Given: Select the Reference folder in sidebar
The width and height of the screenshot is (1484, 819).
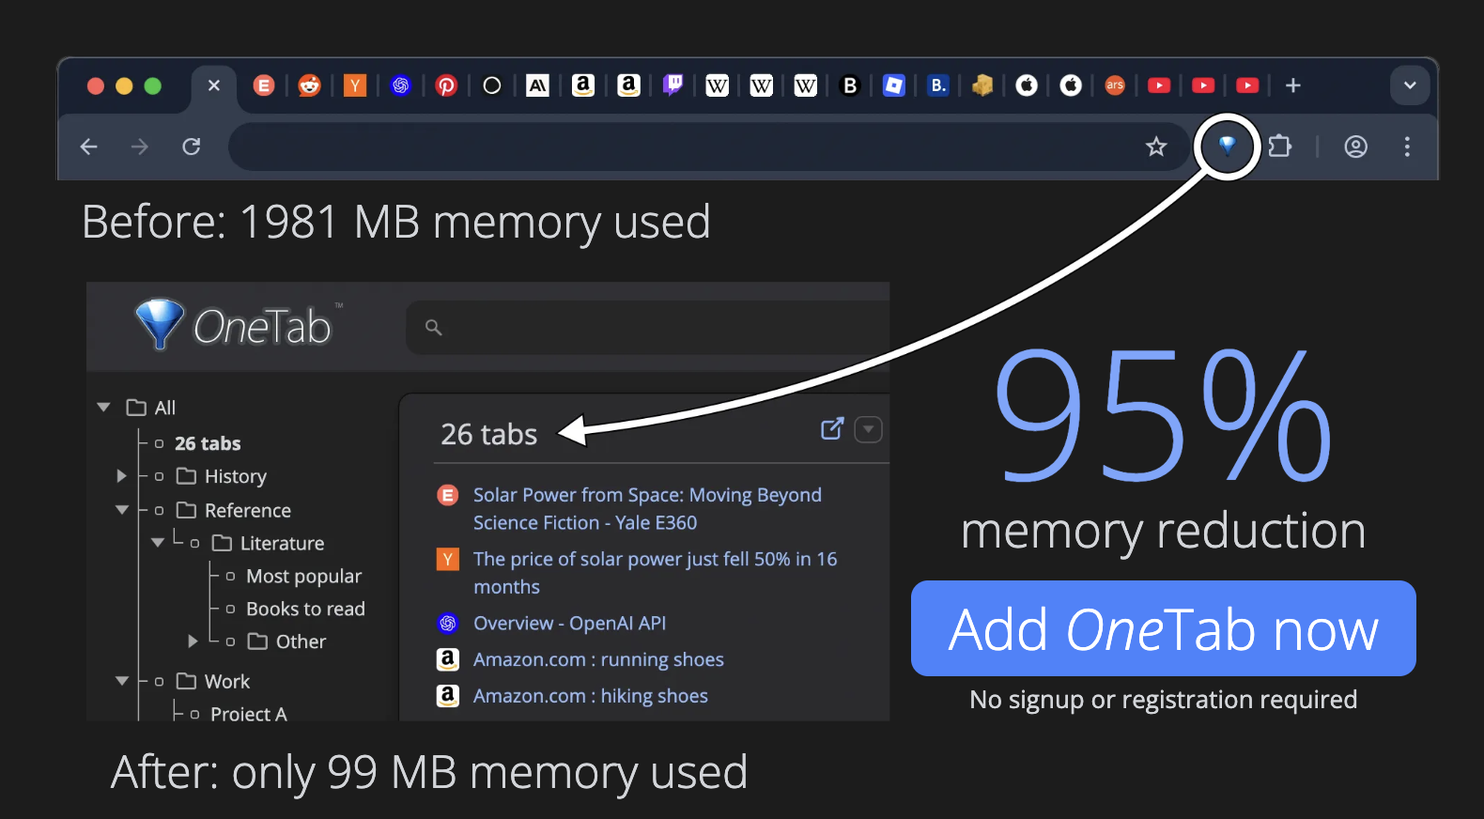Looking at the screenshot, I should pos(234,510).
